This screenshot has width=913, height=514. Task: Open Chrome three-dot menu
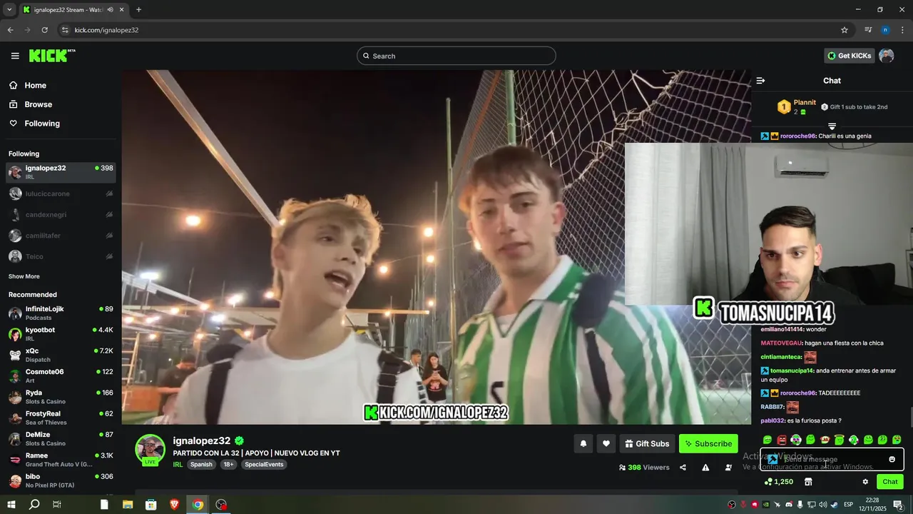[902, 30]
